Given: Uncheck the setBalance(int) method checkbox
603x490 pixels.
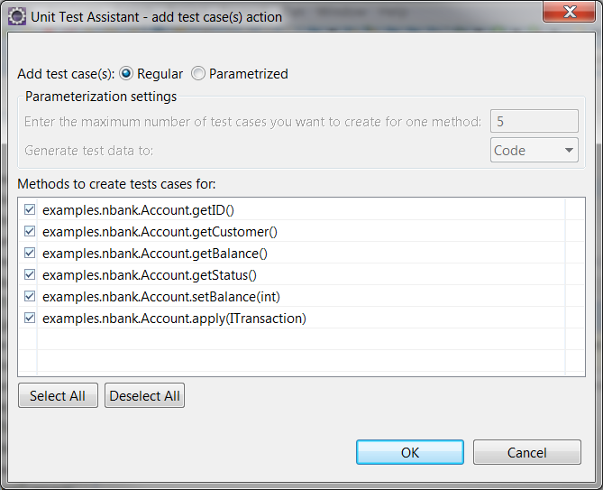Looking at the screenshot, I should point(30,296).
